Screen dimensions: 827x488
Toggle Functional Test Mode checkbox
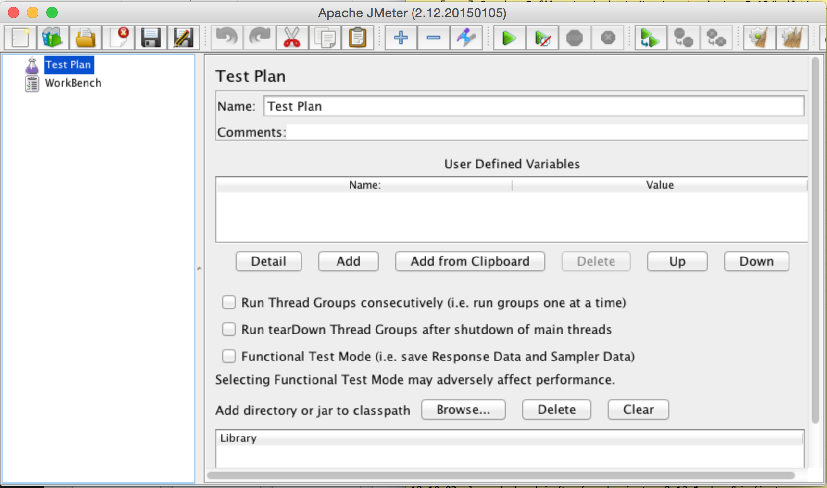pyautogui.click(x=229, y=356)
